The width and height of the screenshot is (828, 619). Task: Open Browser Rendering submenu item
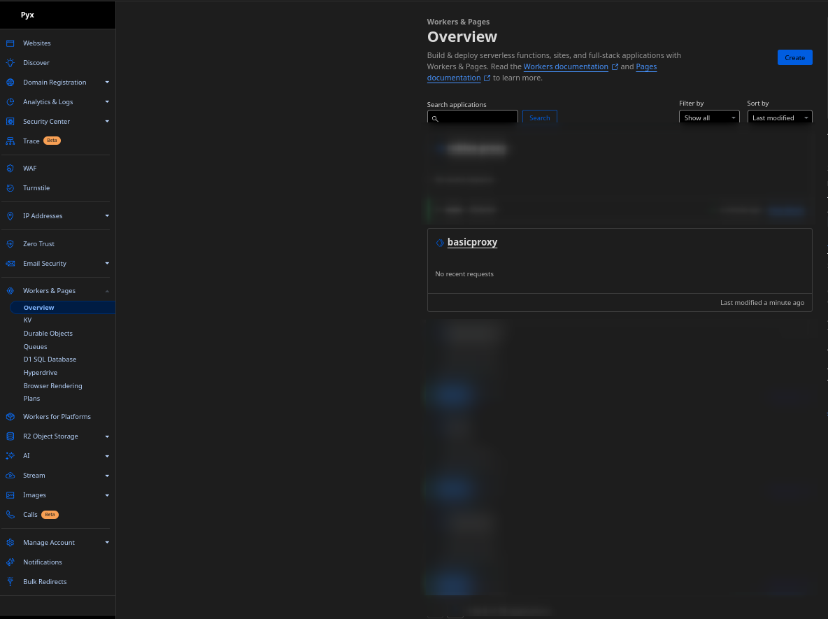click(x=53, y=385)
